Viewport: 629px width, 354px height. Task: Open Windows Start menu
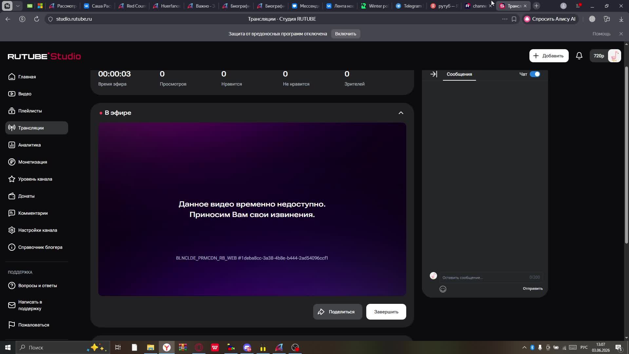click(8, 347)
